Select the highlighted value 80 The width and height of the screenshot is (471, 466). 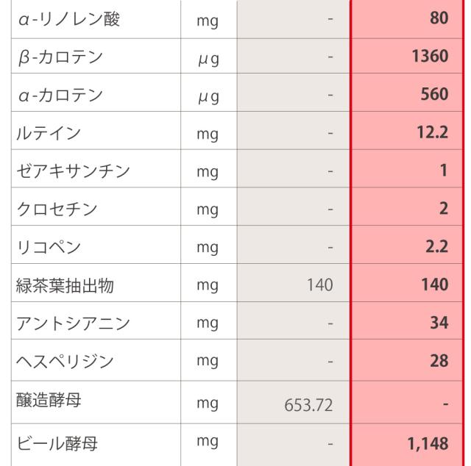439,18
